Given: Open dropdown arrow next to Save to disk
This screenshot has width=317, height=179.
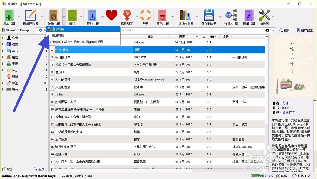Looking at the screenshot, I should (220, 17).
